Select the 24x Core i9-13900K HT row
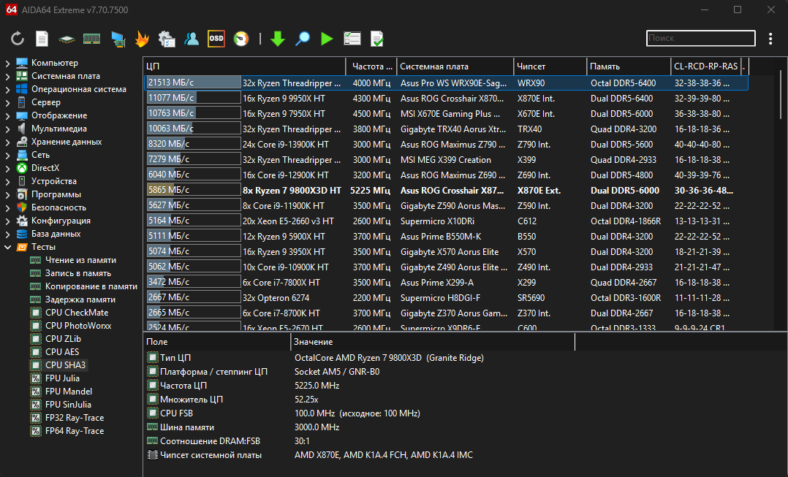Viewport: 788px width, 477px height. (x=446, y=145)
